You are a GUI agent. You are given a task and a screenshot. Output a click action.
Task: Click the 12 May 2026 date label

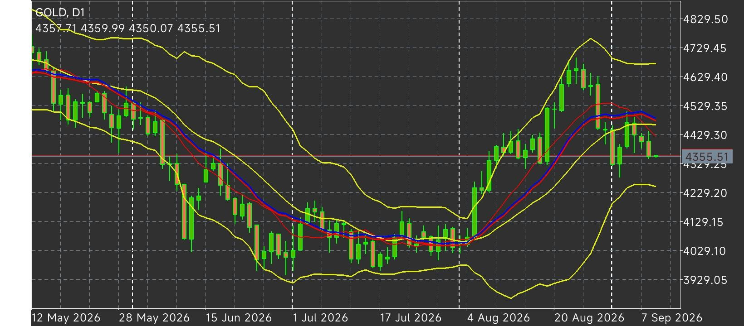(x=66, y=317)
